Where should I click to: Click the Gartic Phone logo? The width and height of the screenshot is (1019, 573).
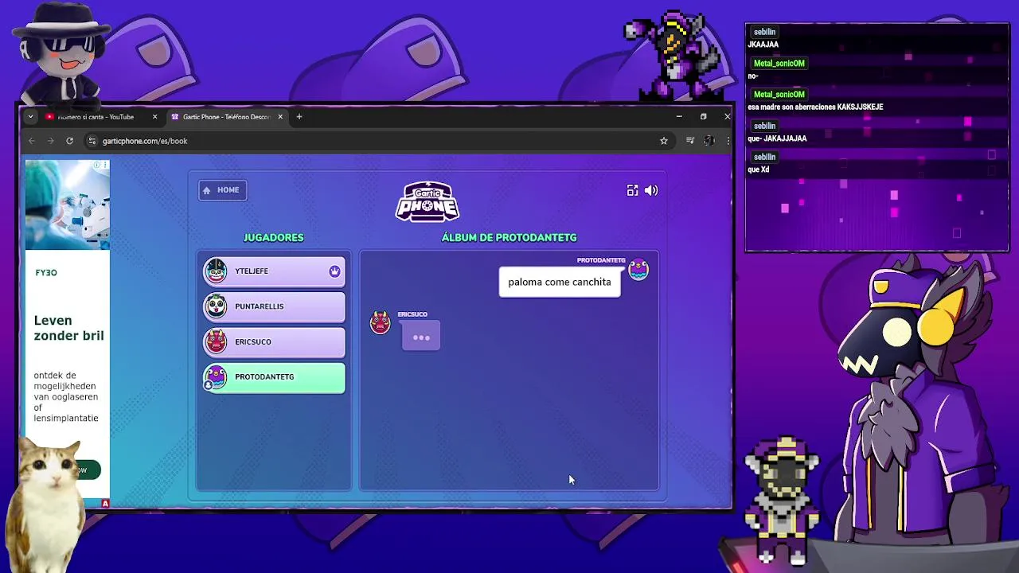click(x=428, y=202)
